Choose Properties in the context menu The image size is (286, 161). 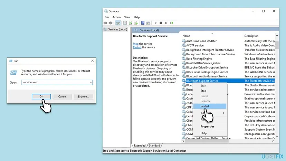210,126
